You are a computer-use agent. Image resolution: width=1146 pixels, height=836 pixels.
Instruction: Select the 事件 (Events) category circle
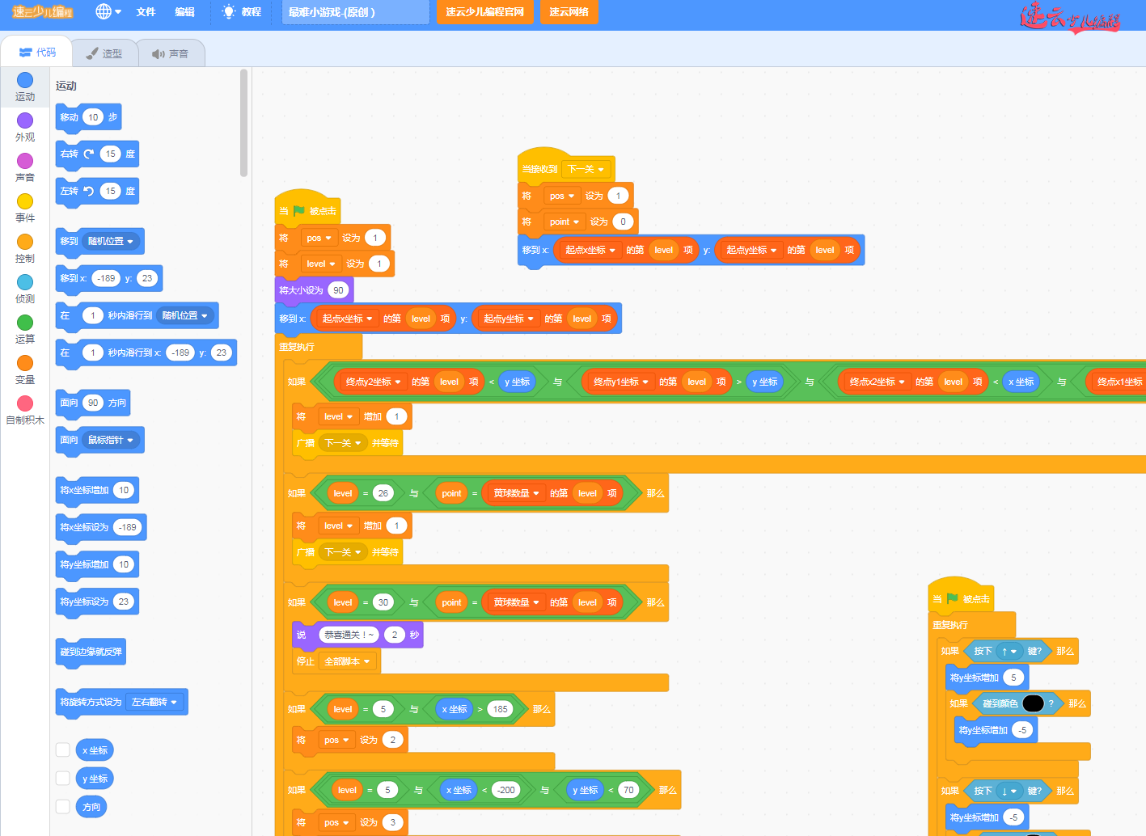25,201
